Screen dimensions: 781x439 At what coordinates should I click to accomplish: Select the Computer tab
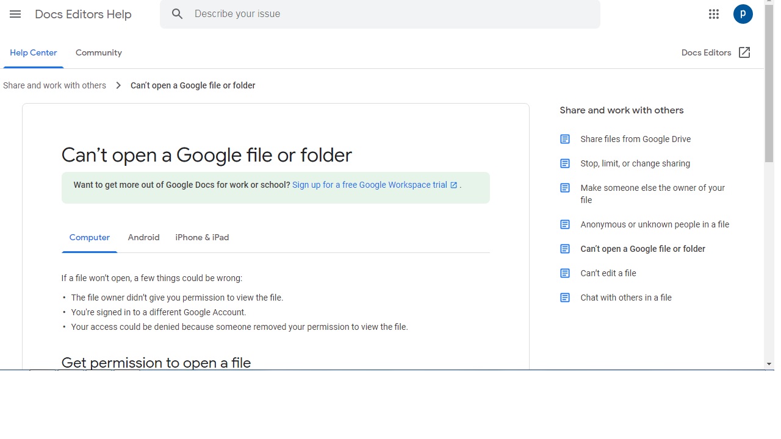click(90, 237)
